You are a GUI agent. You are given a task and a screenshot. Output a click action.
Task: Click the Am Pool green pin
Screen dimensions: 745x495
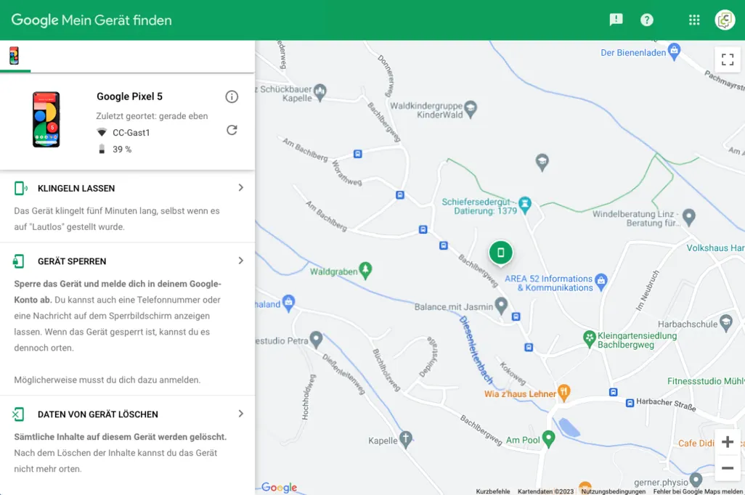pyautogui.click(x=548, y=438)
